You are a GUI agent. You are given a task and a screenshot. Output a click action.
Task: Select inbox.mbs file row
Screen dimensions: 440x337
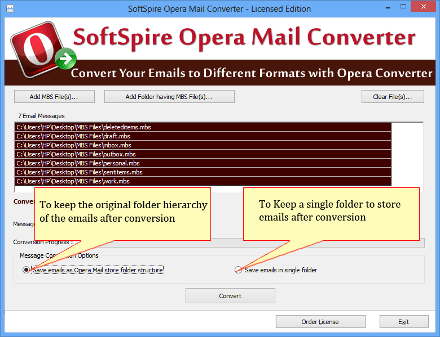203,145
